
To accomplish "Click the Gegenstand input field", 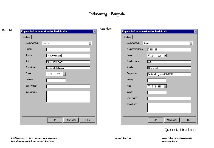I will (x=169, y=74).
